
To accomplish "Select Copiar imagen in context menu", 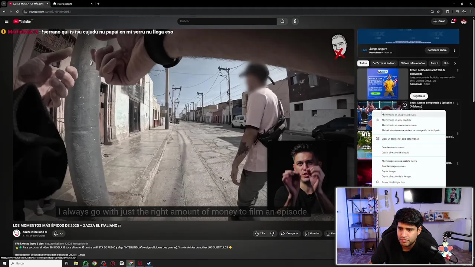I will coord(409,171).
